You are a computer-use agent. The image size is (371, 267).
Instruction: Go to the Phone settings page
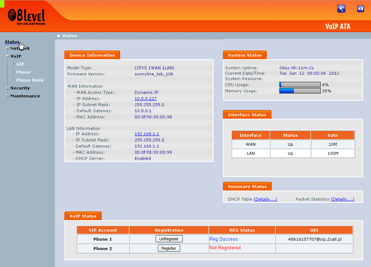click(24, 72)
